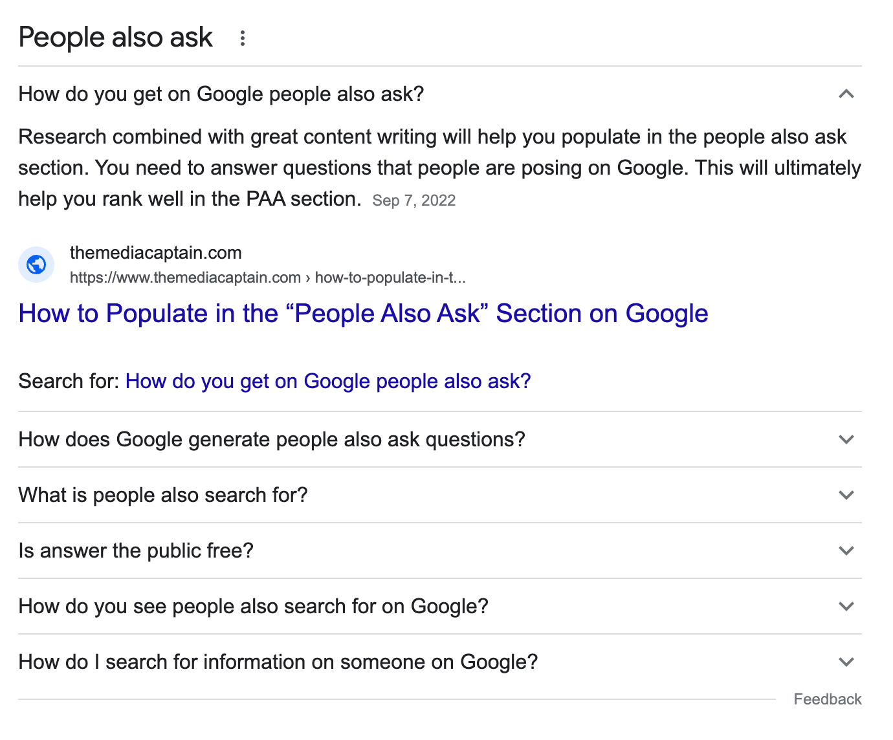This screenshot has height=740, width=893.
Task: Open the chevron for 'search for information on someone'
Action: (846, 662)
